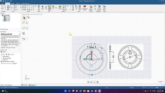
Task: Expand the Curves tree node
Action: point(3,17)
